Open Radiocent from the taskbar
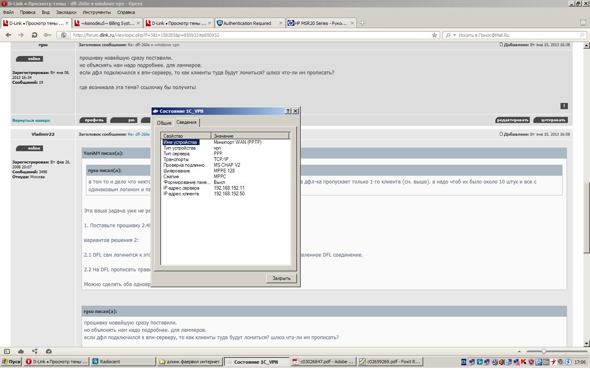This screenshot has width=590, height=369. click(123, 362)
